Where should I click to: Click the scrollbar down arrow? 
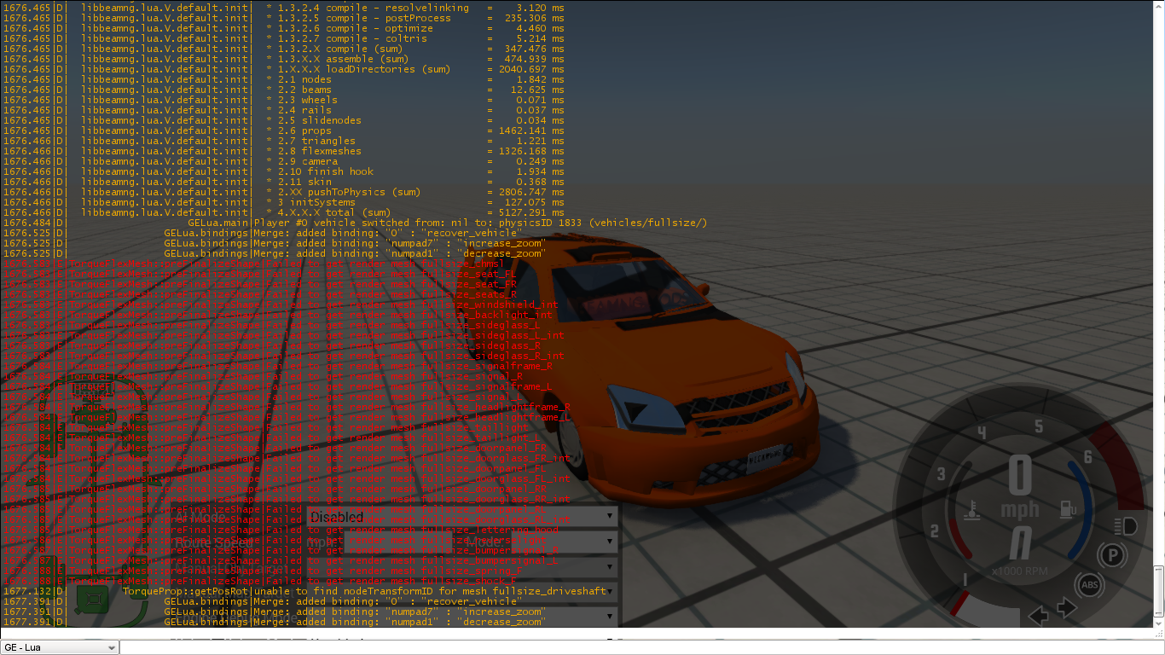coord(1159,623)
